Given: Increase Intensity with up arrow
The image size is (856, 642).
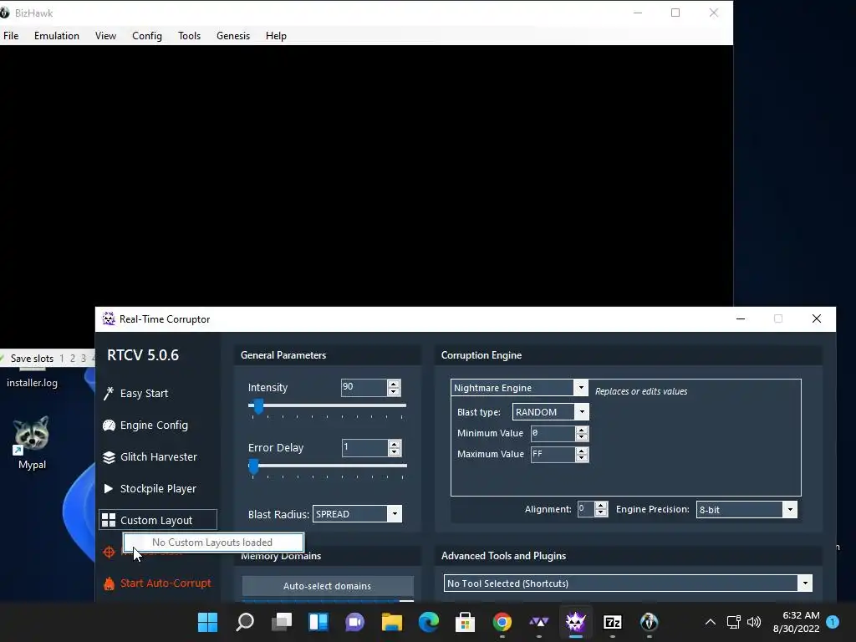Looking at the screenshot, I should 394,383.
